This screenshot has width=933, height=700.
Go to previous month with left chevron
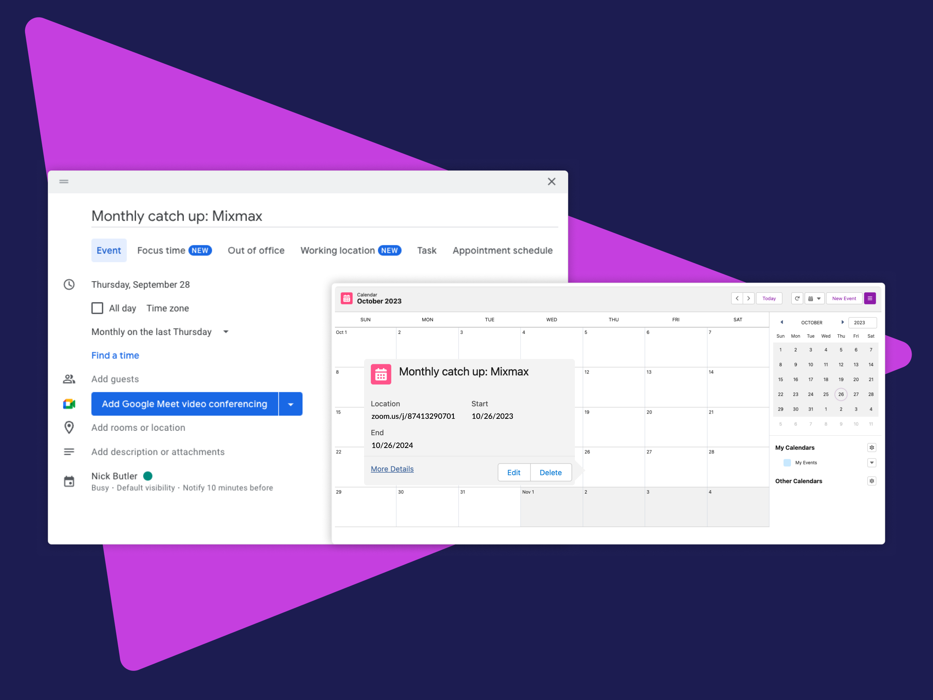[x=737, y=298]
